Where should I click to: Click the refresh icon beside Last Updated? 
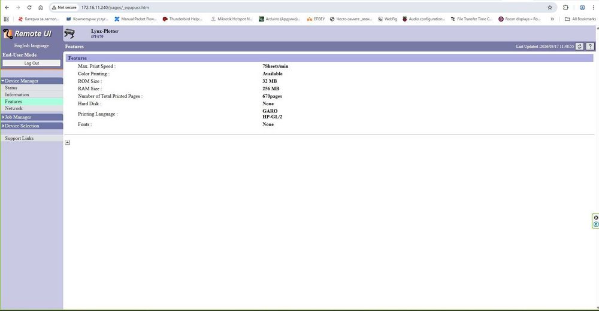click(579, 46)
